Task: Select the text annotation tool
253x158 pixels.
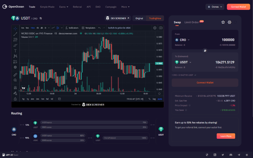Action: [x=15, y=50]
